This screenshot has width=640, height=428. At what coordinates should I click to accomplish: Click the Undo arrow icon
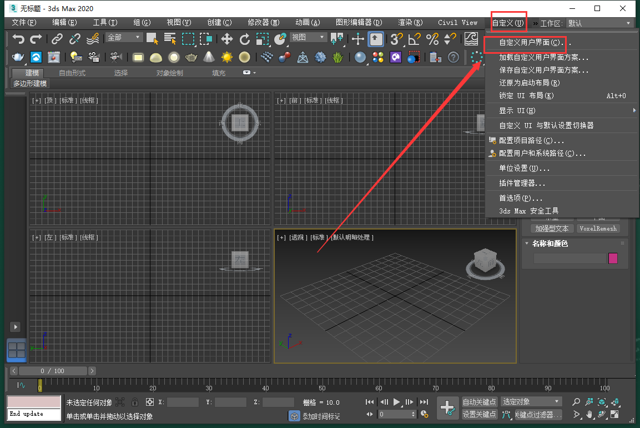coord(18,39)
